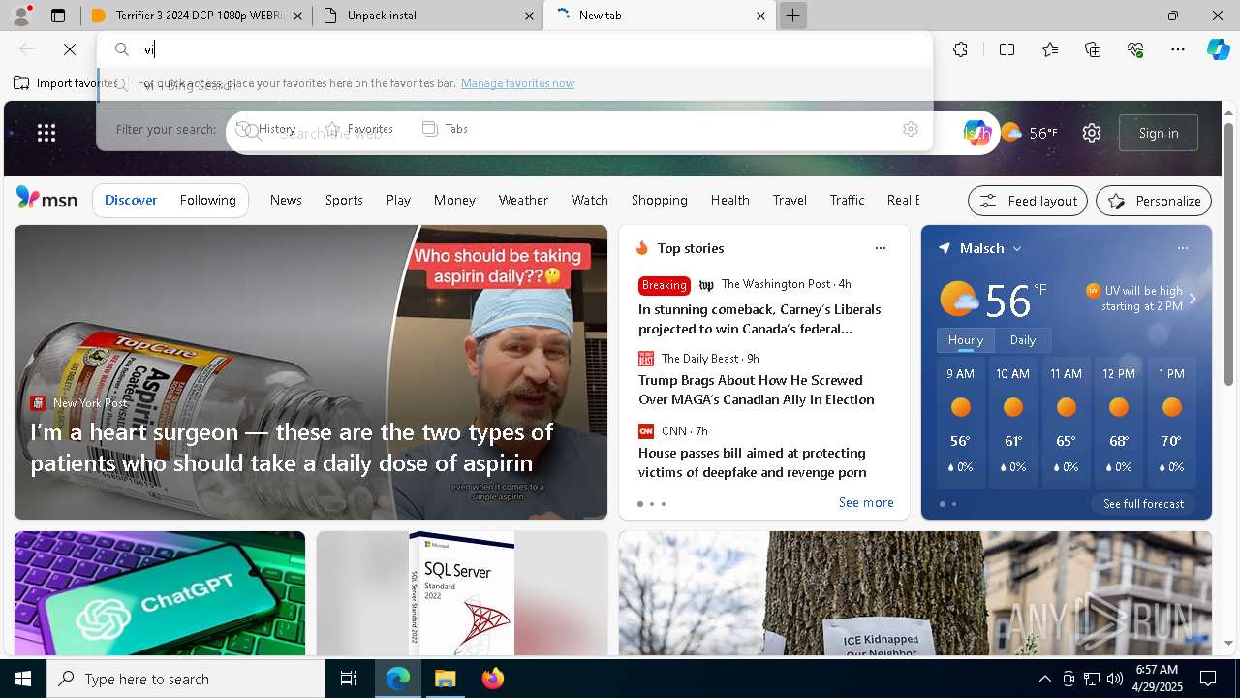
Task: Open weather card more options ellipsis
Action: coord(1183,248)
